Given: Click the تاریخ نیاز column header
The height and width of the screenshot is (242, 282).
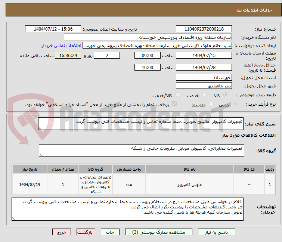Looking at the screenshot, I should pyautogui.click(x=30, y=169).
